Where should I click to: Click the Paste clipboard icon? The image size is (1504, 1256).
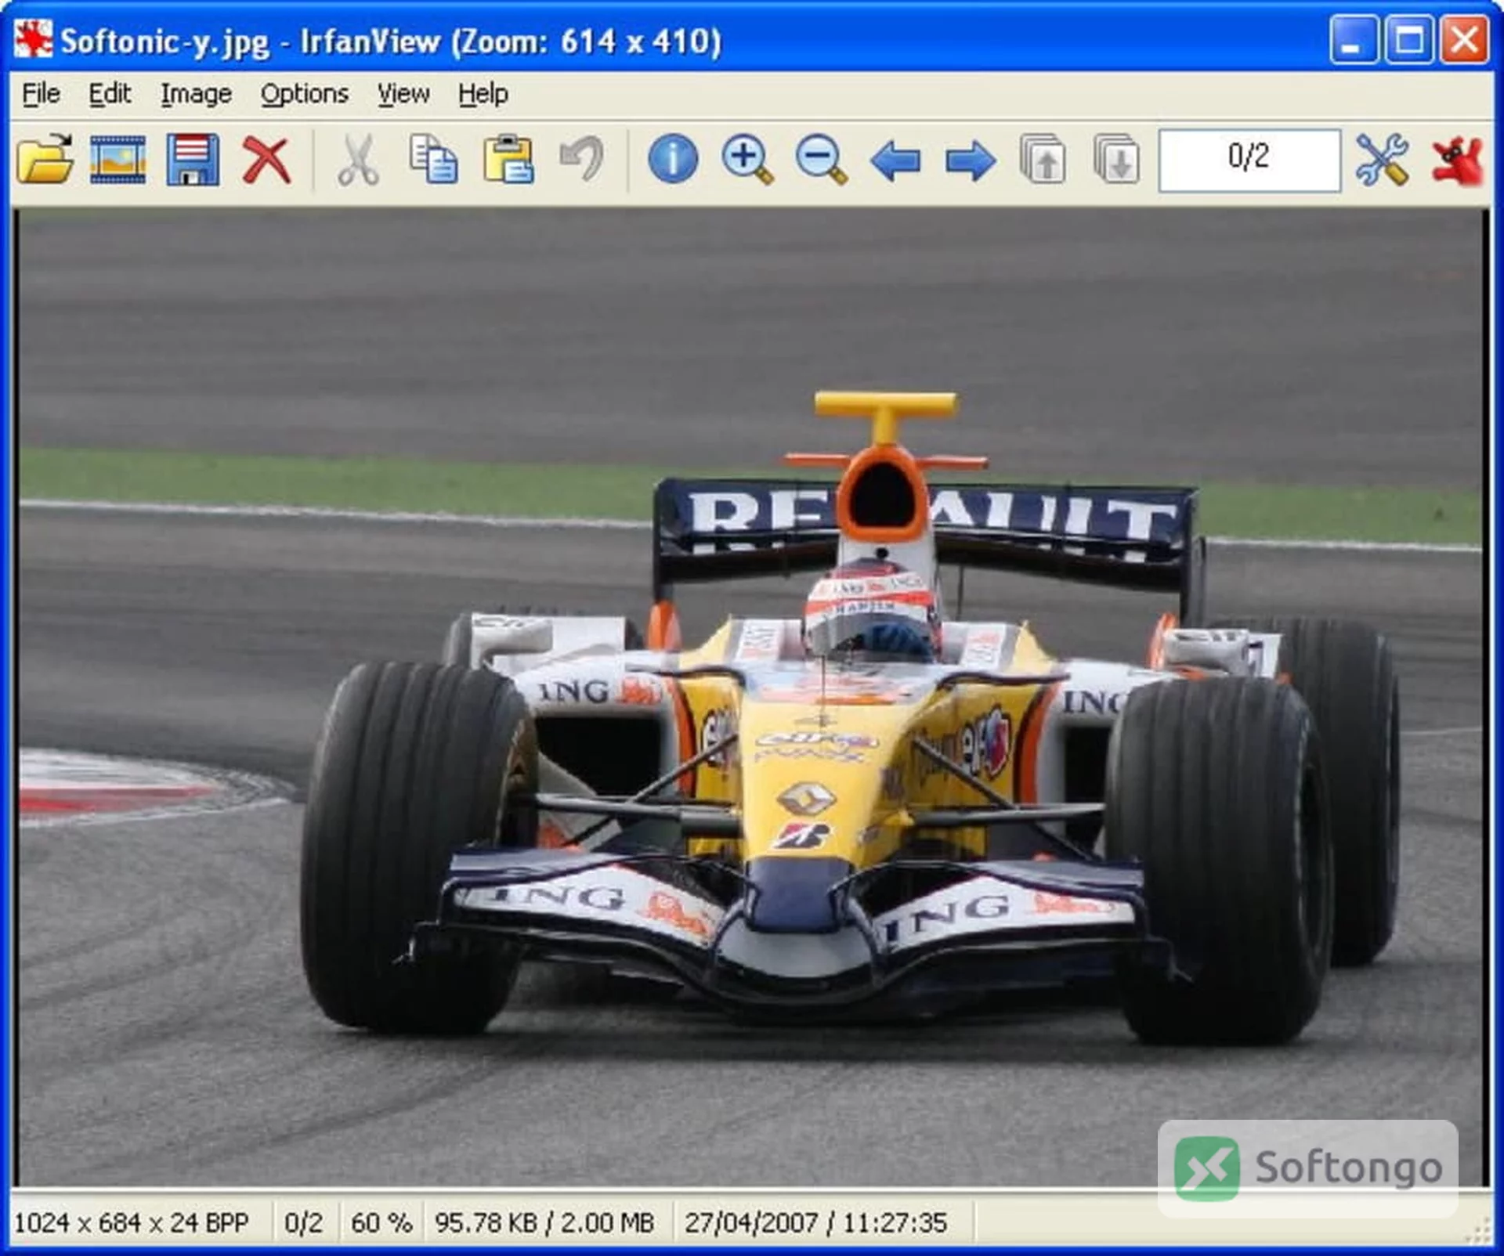pyautogui.click(x=508, y=160)
